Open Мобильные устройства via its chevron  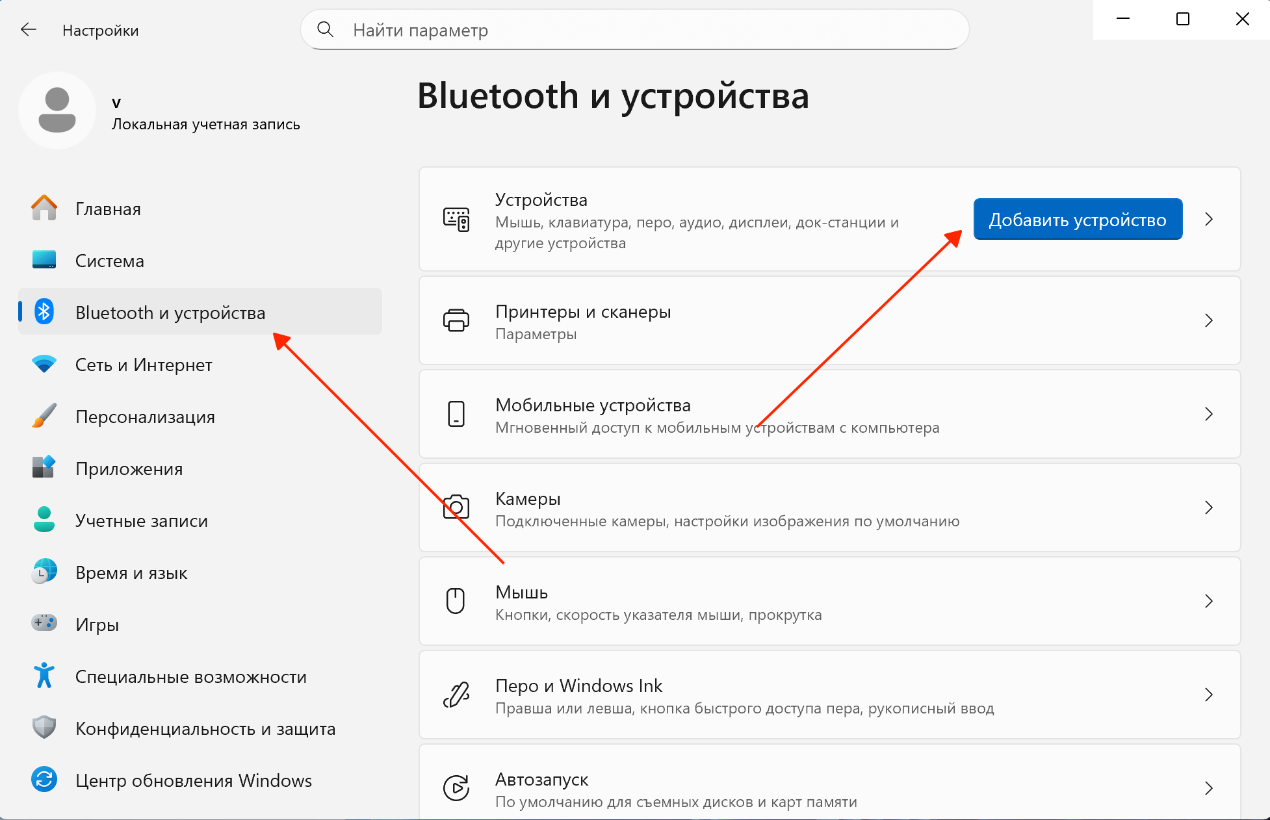tap(1209, 414)
